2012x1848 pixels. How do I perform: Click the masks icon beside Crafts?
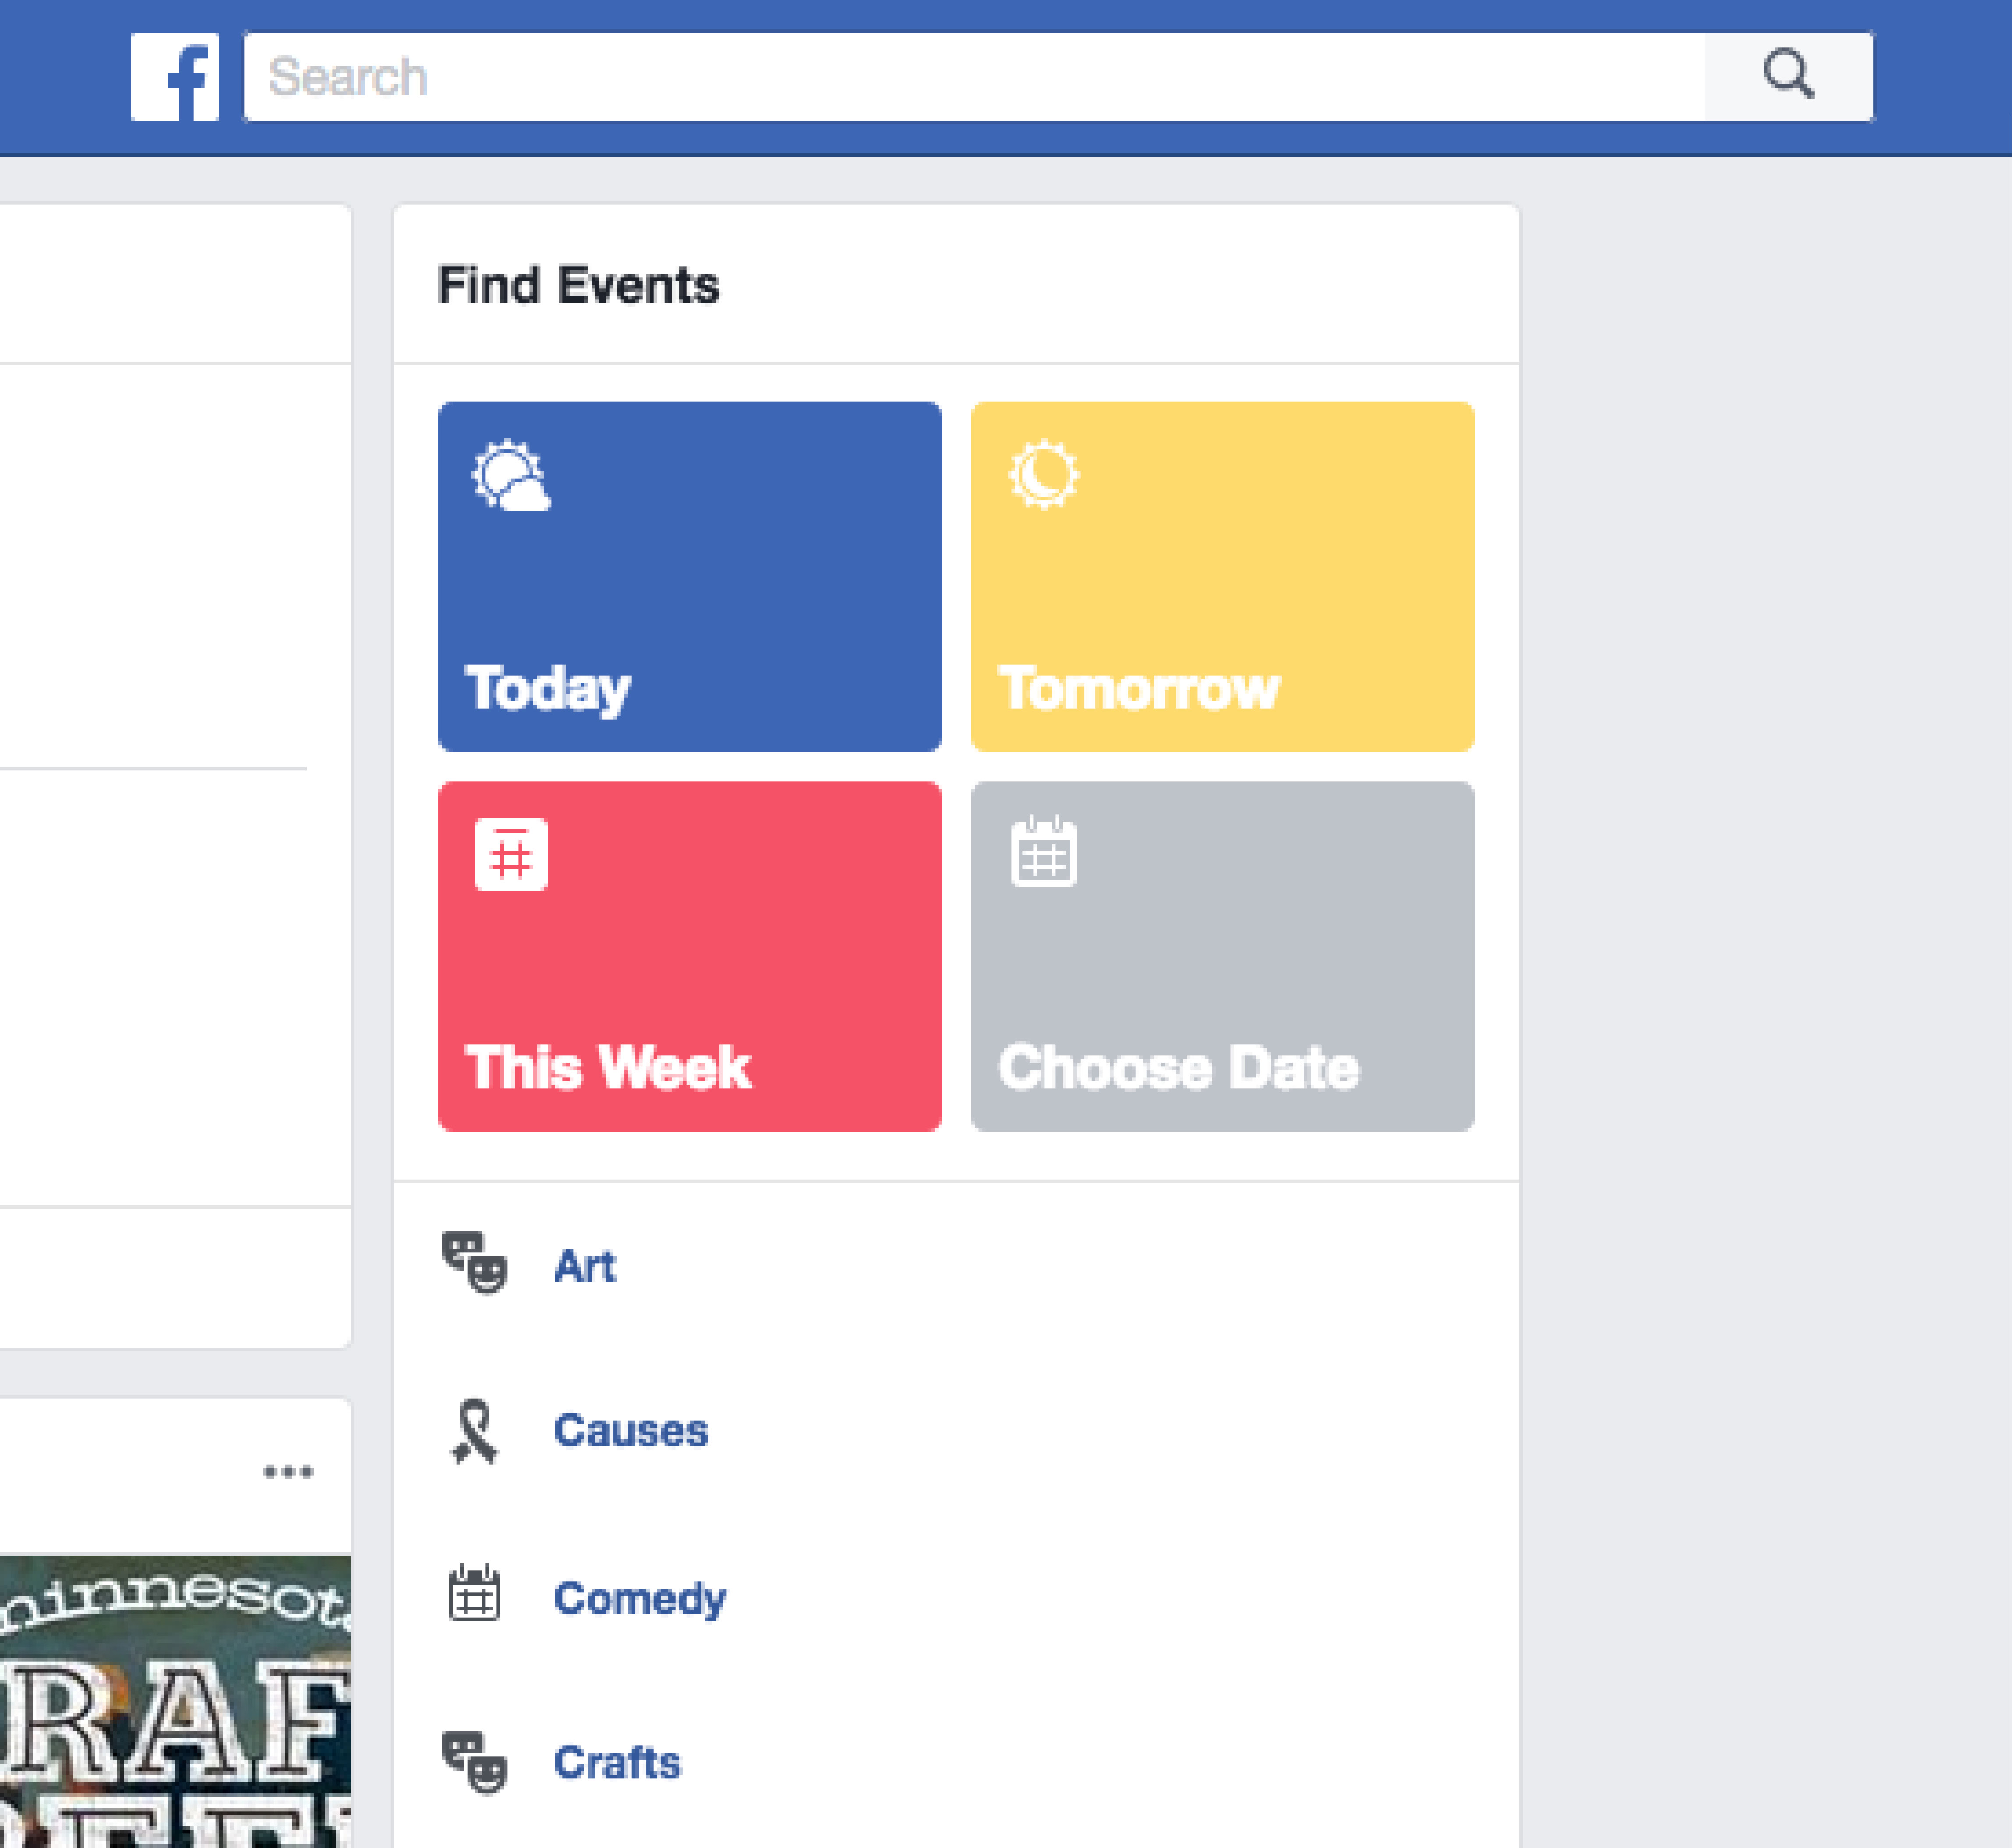point(475,1763)
